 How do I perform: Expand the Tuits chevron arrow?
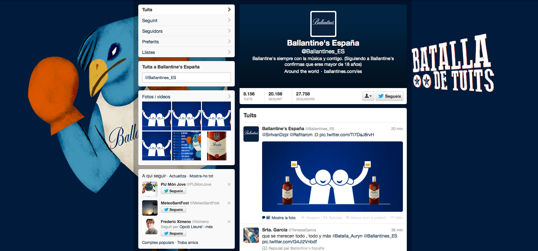pos(229,10)
